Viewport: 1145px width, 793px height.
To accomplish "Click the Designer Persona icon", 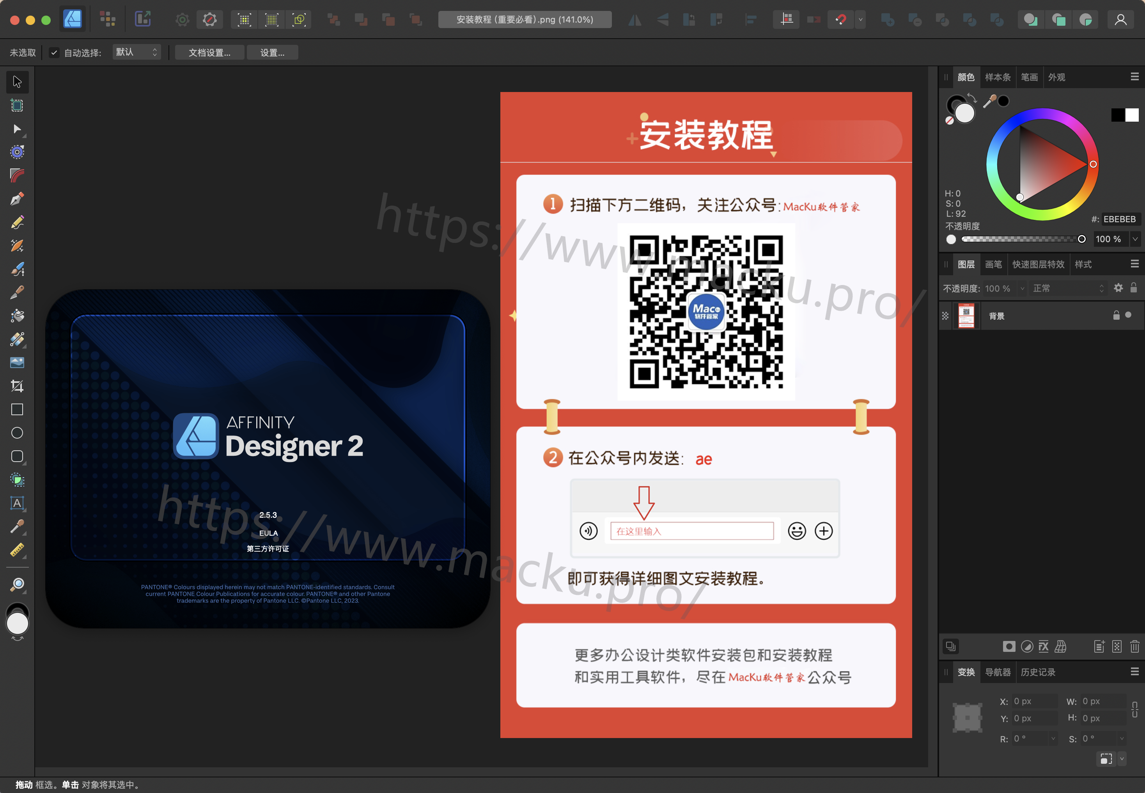I will [73, 19].
